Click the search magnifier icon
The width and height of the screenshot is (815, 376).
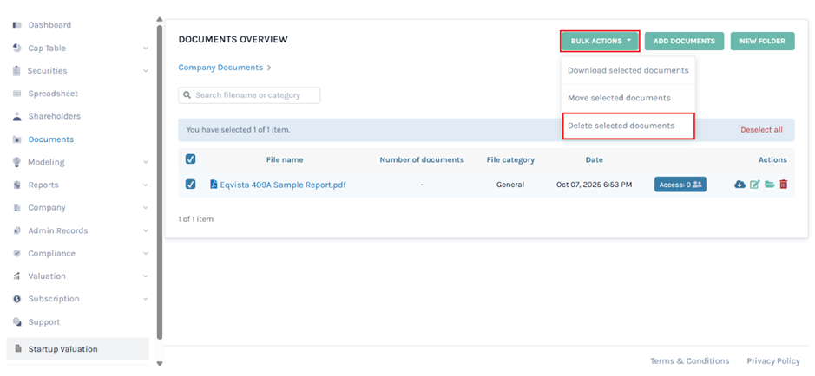pyautogui.click(x=187, y=95)
